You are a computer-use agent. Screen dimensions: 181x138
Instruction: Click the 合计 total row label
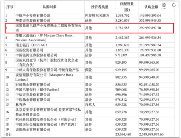coord(9,134)
